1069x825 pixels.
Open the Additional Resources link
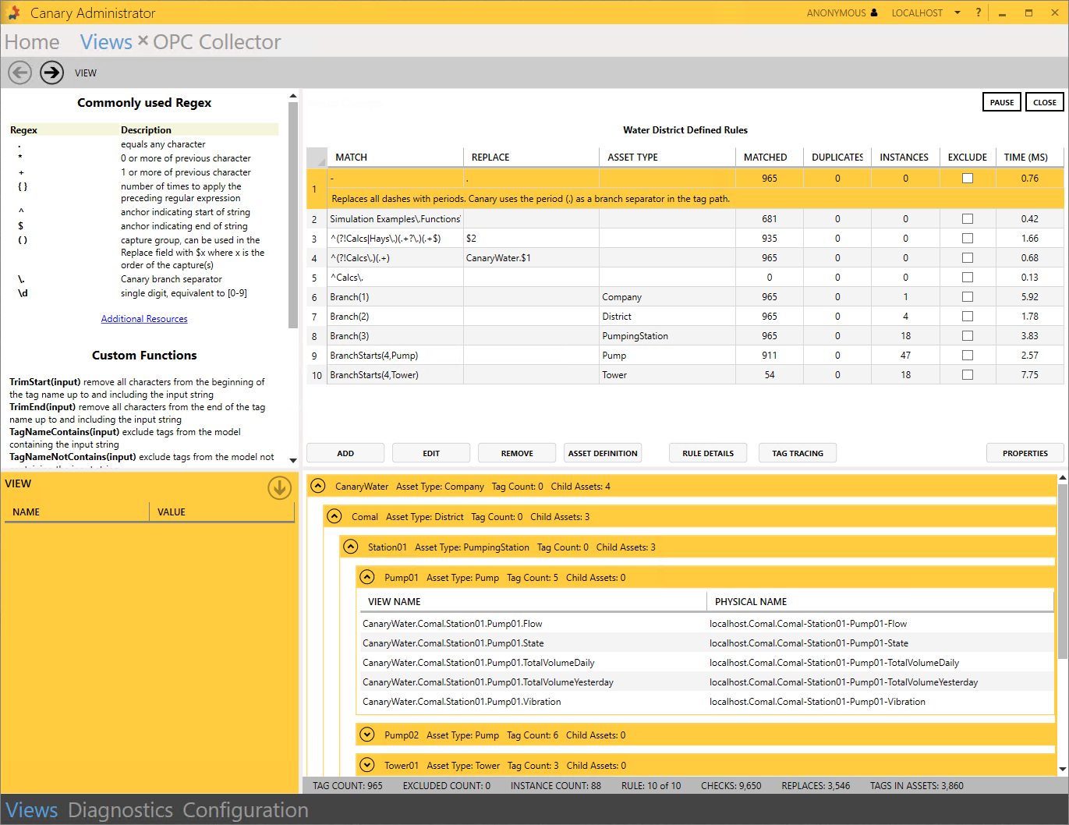(x=144, y=319)
